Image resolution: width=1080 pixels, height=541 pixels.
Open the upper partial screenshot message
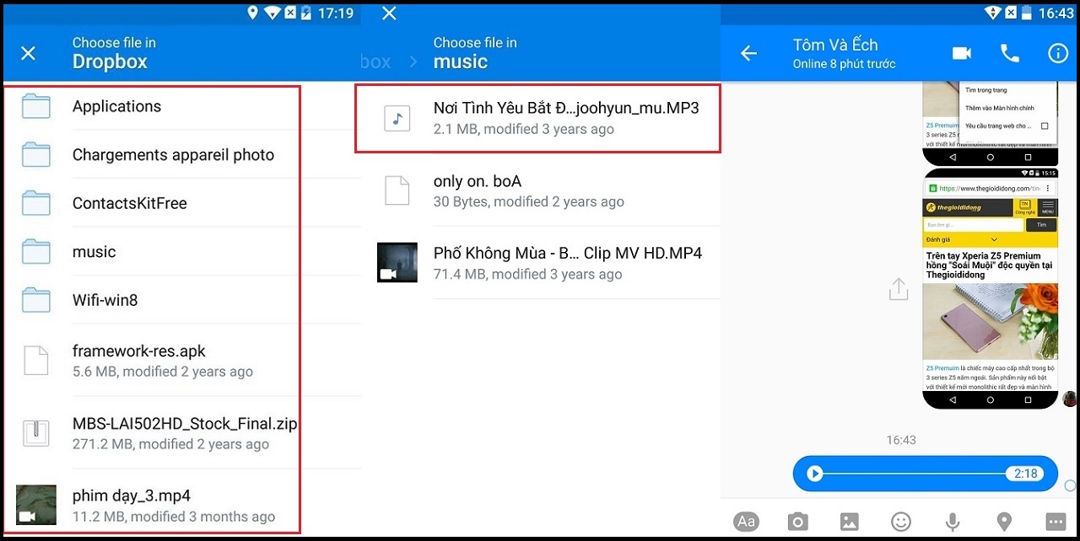[x=990, y=124]
